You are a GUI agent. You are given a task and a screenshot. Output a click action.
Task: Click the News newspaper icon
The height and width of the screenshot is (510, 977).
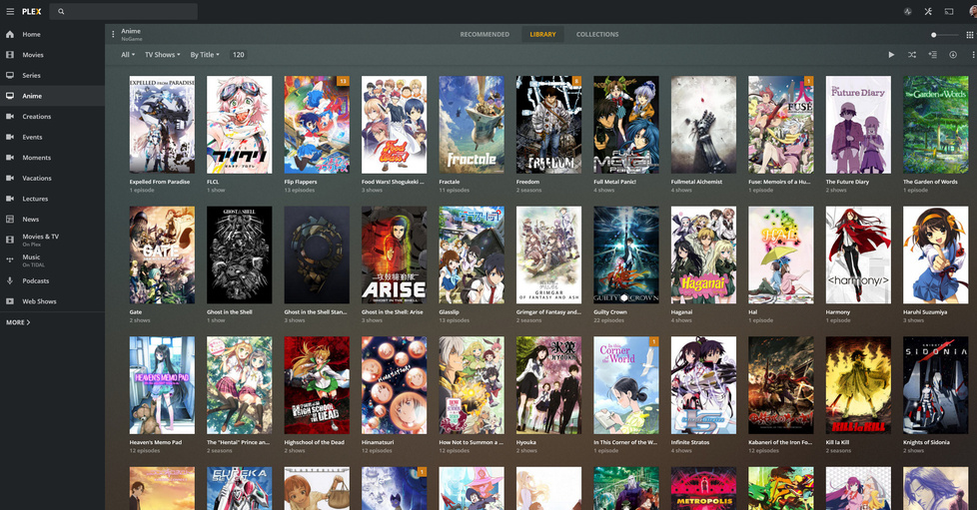click(x=10, y=220)
